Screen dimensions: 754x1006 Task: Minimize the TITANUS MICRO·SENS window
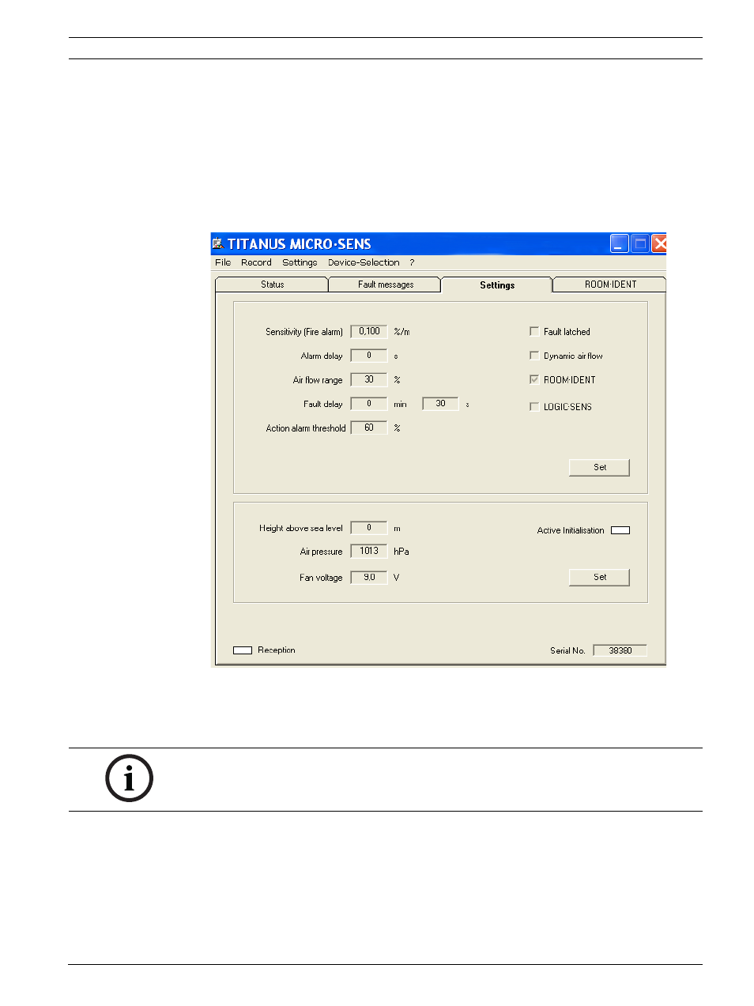620,243
